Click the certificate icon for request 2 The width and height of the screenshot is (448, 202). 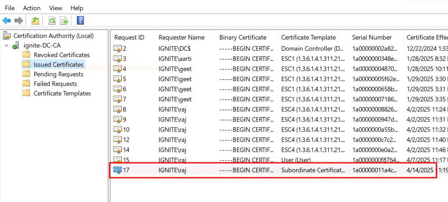pos(117,49)
